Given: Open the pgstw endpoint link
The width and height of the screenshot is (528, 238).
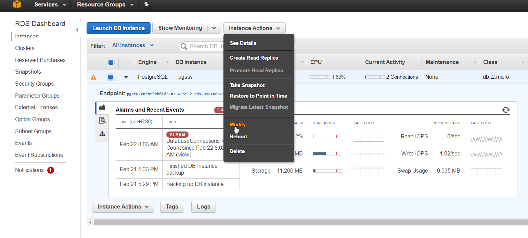Looking at the screenshot, I should pyautogui.click(x=175, y=93).
